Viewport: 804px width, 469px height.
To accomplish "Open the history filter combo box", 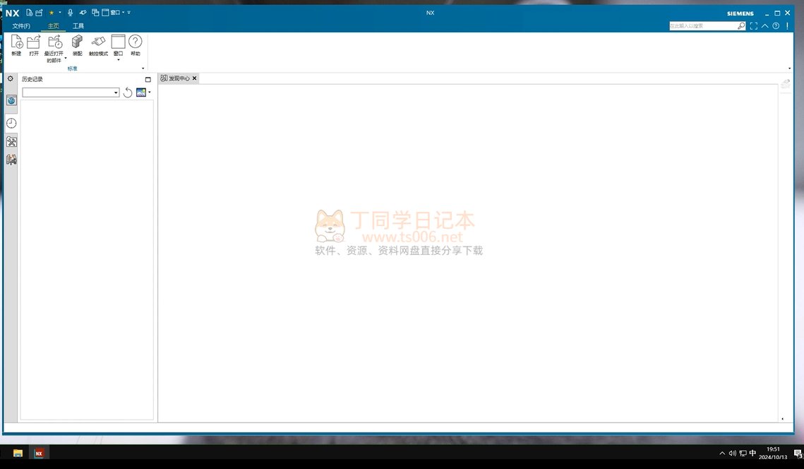I will click(x=71, y=93).
